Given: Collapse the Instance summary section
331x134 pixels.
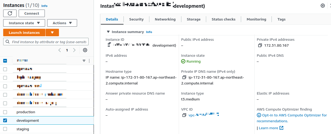Looking at the screenshot, I should (108, 32).
